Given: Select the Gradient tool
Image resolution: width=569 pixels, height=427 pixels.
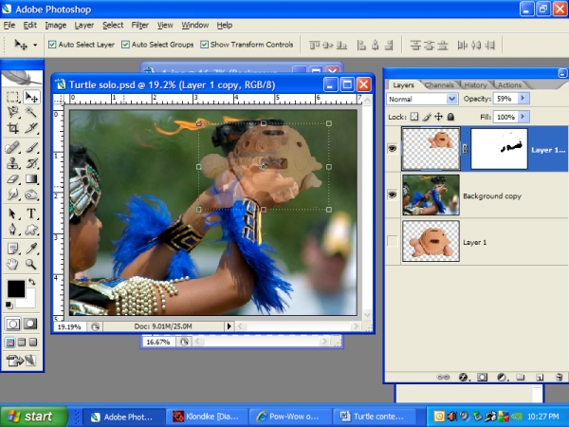Looking at the screenshot, I should (x=31, y=179).
